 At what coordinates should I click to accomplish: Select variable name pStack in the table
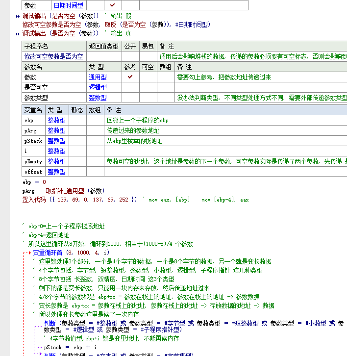pyautogui.click(x=33, y=141)
